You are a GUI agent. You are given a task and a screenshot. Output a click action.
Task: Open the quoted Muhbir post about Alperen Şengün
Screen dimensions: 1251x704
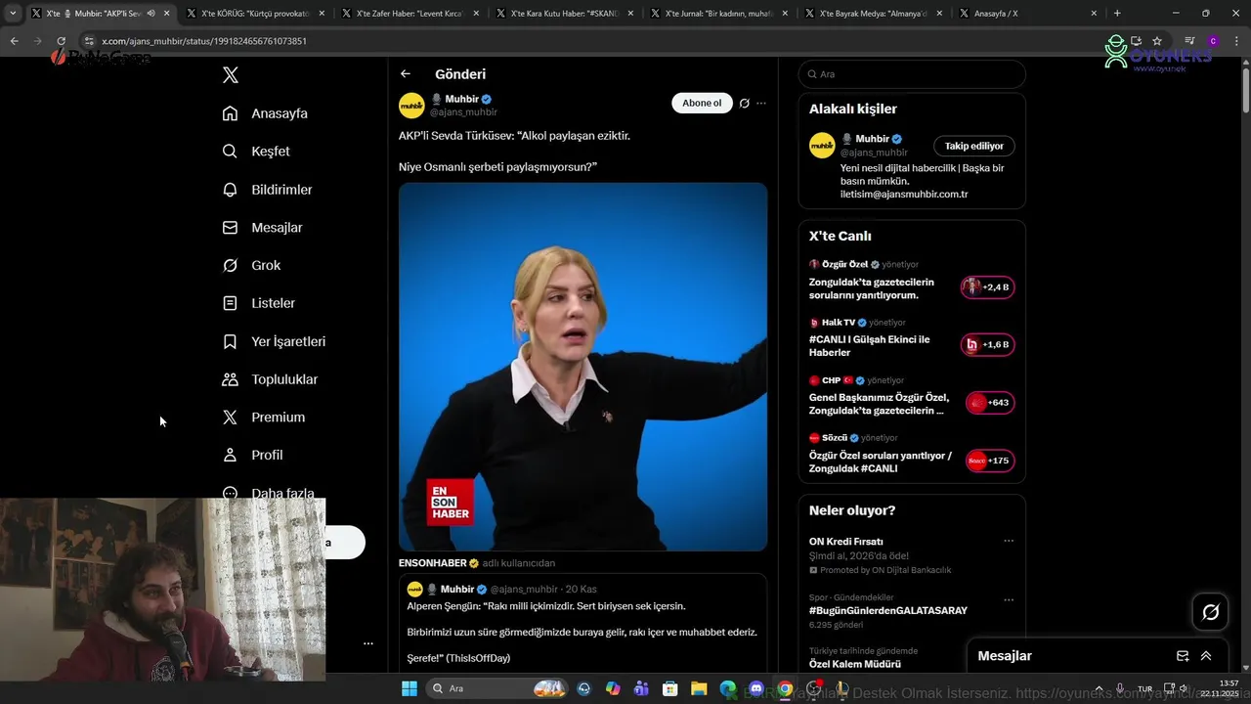[582, 623]
